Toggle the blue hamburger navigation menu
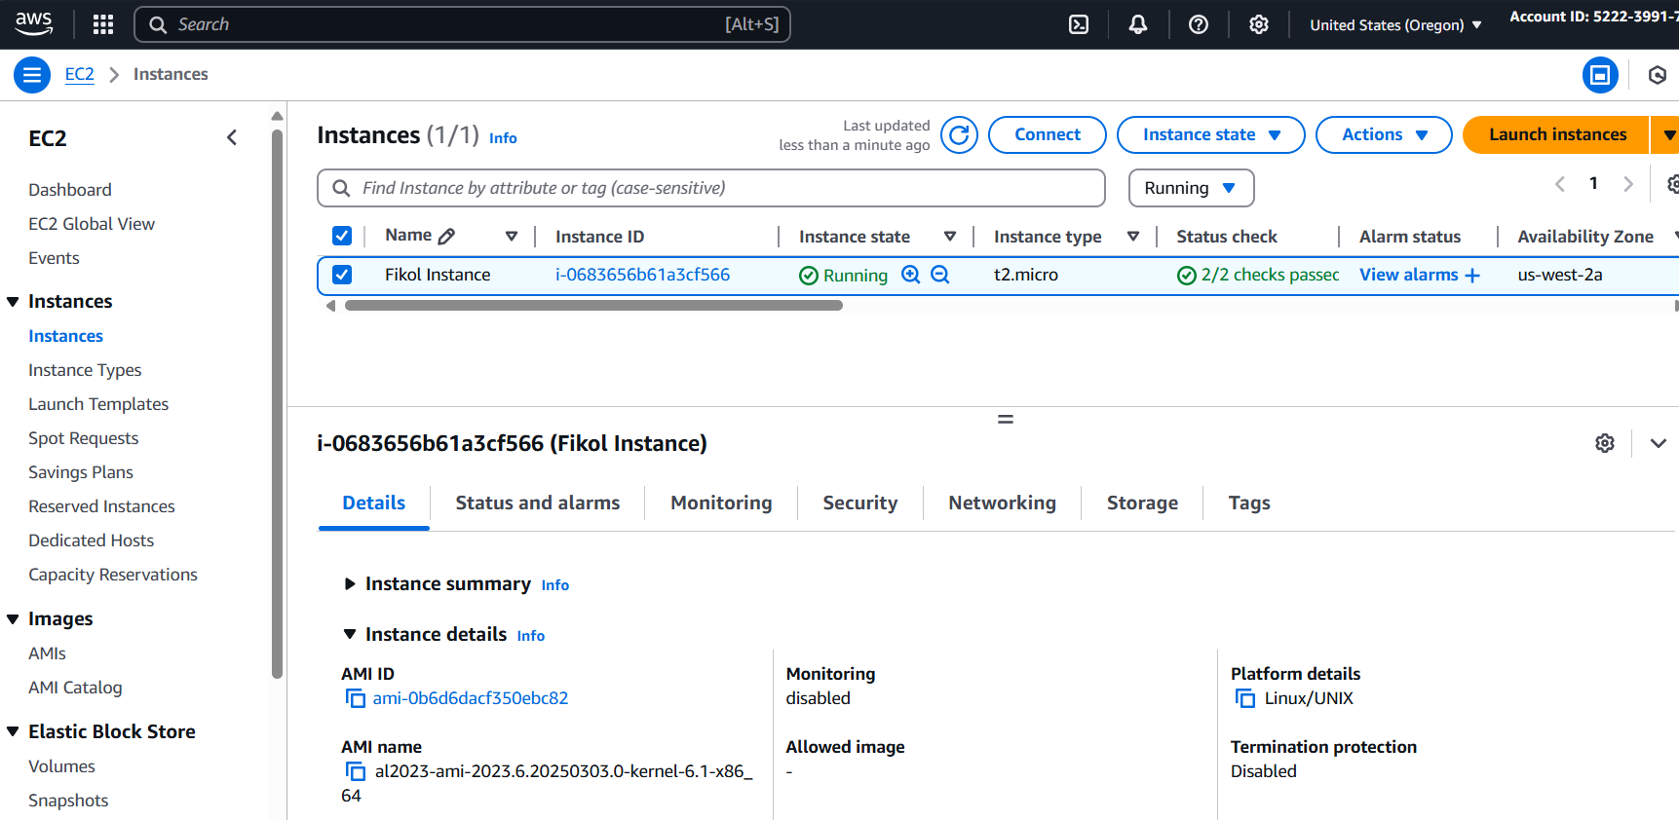1679x820 pixels. click(x=32, y=75)
